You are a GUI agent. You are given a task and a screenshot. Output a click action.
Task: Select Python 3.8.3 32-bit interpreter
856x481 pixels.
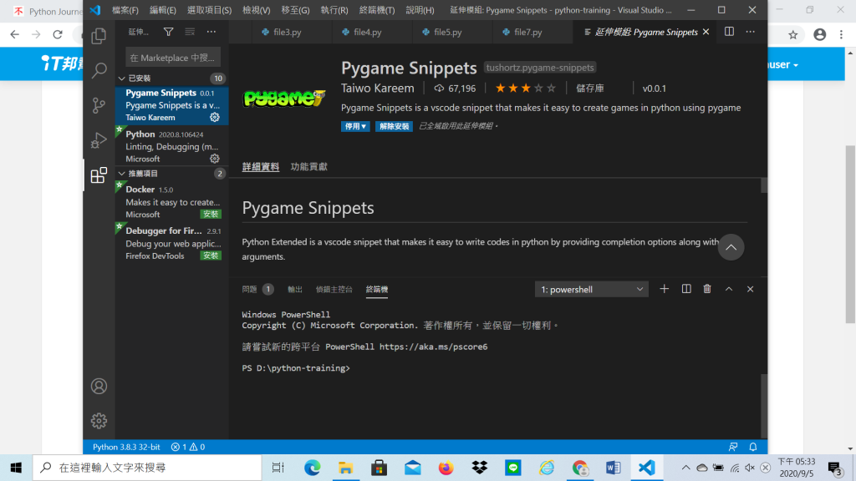coord(126,447)
